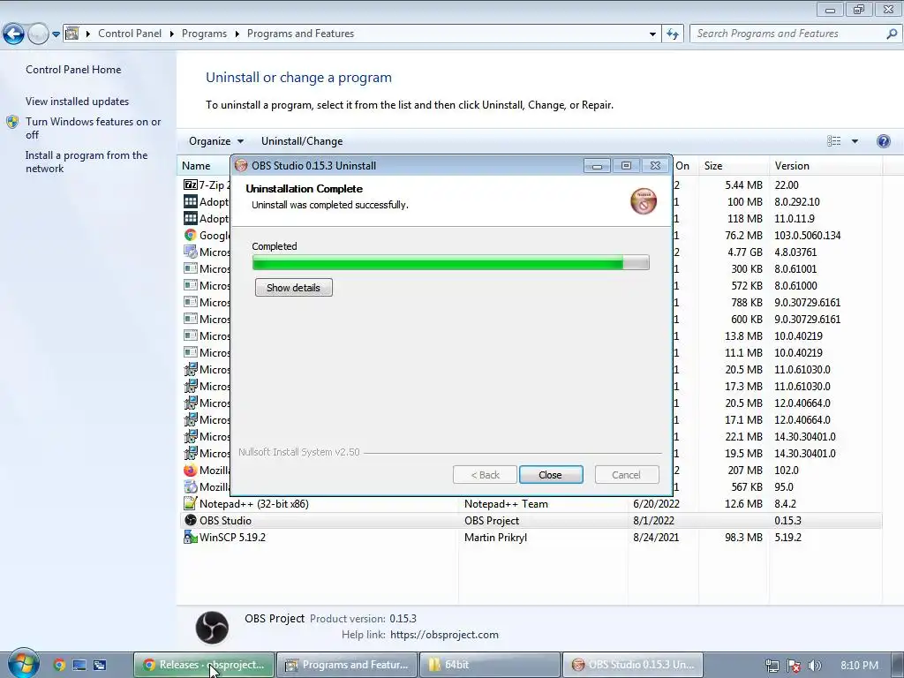Screen dimensions: 904x678
Task: Click Uninstall/Change toolbar button
Action: click(302, 141)
